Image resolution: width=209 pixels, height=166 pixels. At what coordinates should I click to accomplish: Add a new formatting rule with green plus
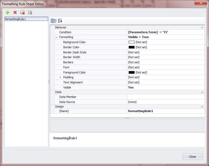click(8, 12)
